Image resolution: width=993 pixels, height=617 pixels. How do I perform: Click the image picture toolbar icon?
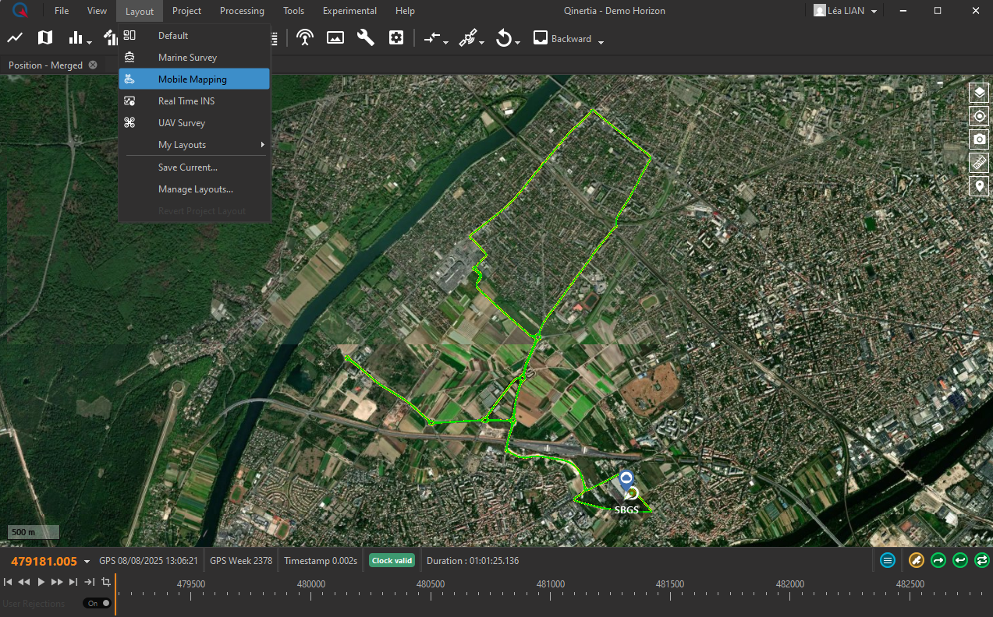[x=335, y=37]
